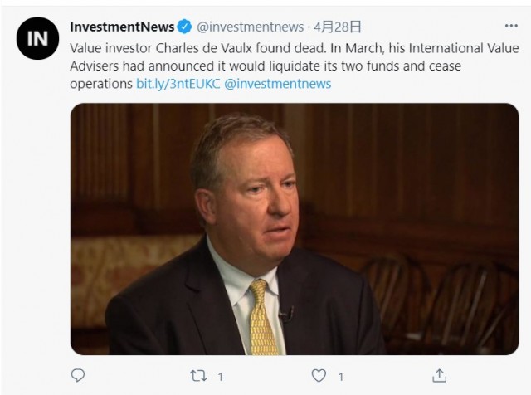This screenshot has height=395, width=531.
Task: Open the @investmentnews handle in header
Action: tap(250, 27)
